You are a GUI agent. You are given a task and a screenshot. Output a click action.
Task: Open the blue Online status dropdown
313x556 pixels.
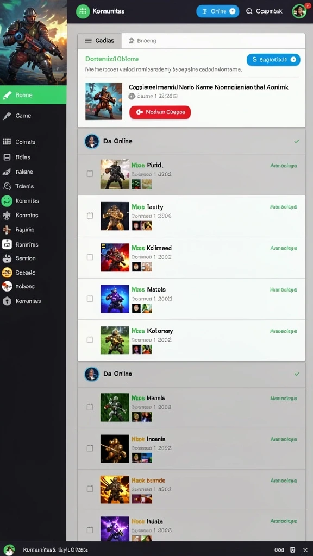217,11
